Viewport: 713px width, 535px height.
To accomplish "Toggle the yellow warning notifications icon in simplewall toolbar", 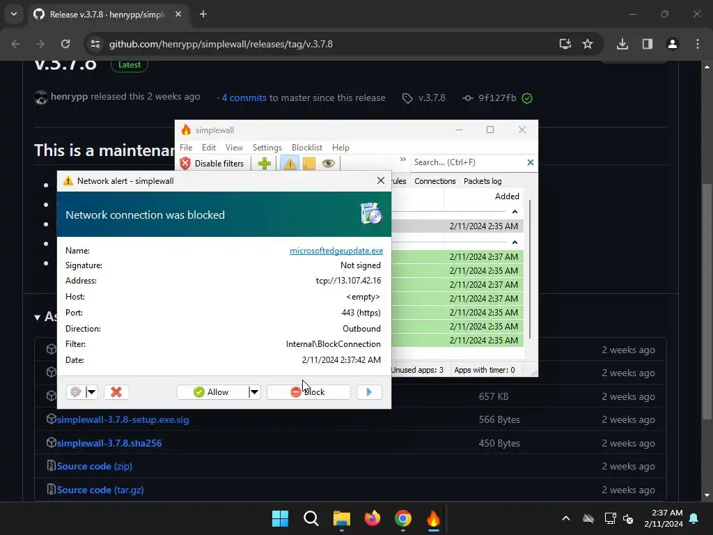I will [290, 163].
